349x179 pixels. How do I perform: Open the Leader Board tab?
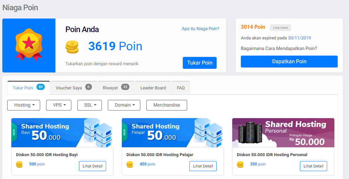(x=153, y=88)
